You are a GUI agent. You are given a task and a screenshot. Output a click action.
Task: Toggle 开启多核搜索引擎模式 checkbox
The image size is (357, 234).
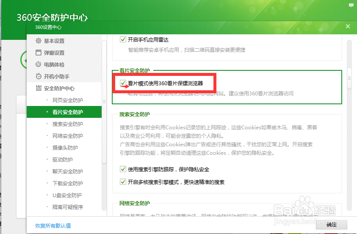point(123,182)
